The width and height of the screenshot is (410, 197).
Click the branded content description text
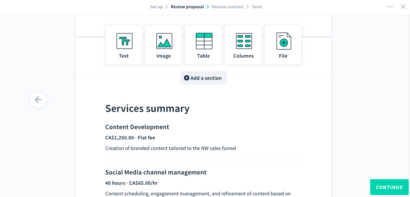click(171, 148)
